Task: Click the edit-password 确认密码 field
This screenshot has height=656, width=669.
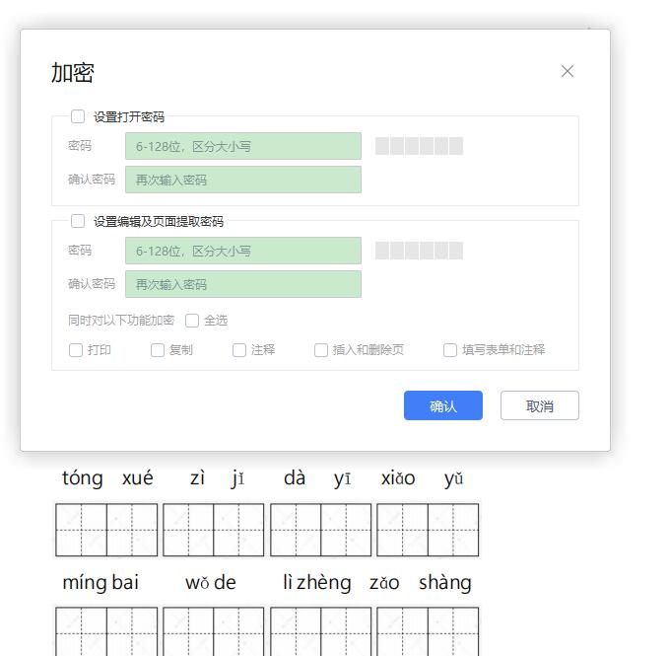Action: 243,284
